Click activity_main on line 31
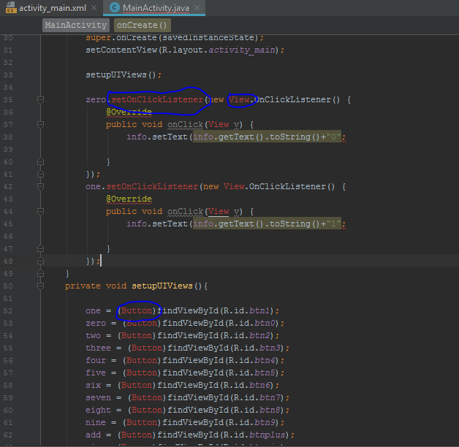The image size is (459, 447). pos(242,50)
